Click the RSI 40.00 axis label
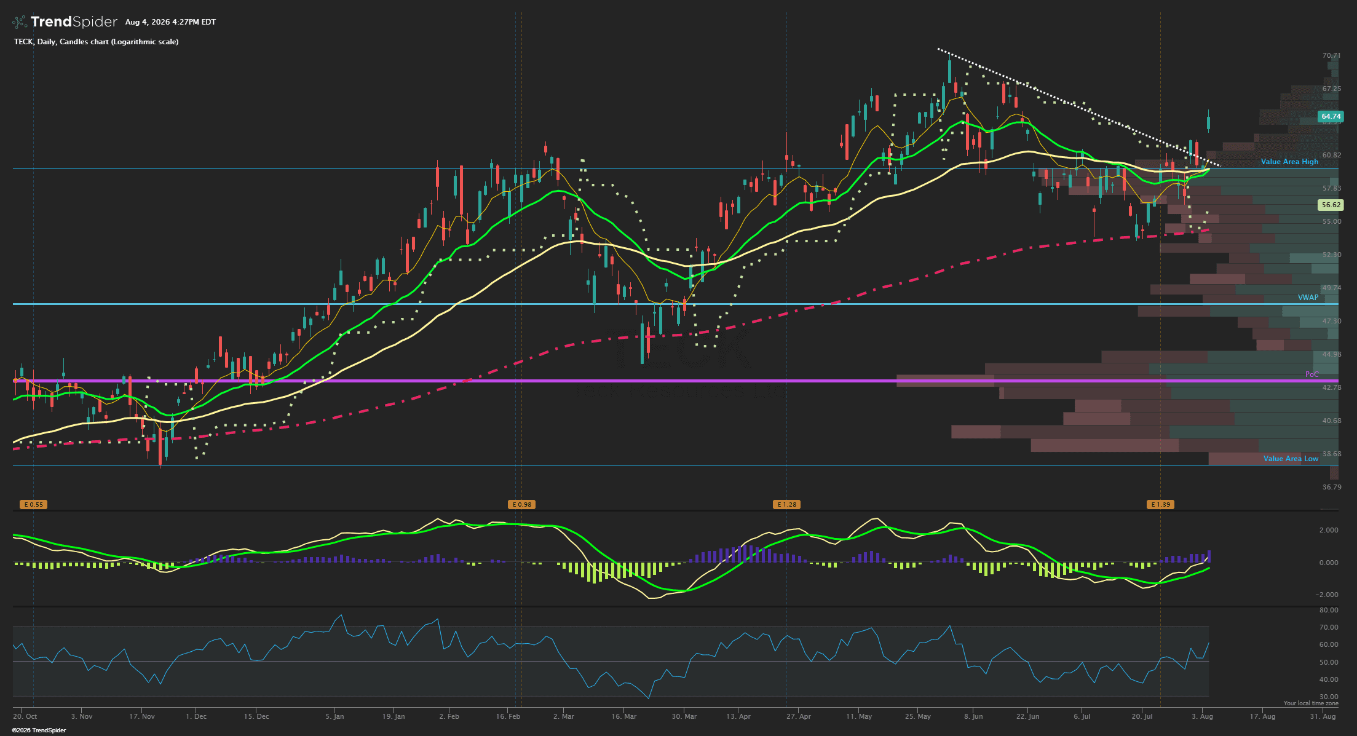Viewport: 1357px width, 736px height. (1329, 679)
